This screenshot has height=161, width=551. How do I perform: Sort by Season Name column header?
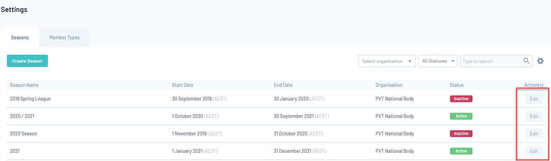(24, 85)
